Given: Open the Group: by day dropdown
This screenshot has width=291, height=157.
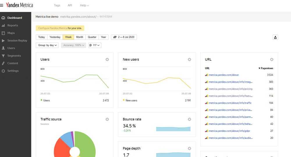Looking at the screenshot, I should pyautogui.click(x=47, y=45).
